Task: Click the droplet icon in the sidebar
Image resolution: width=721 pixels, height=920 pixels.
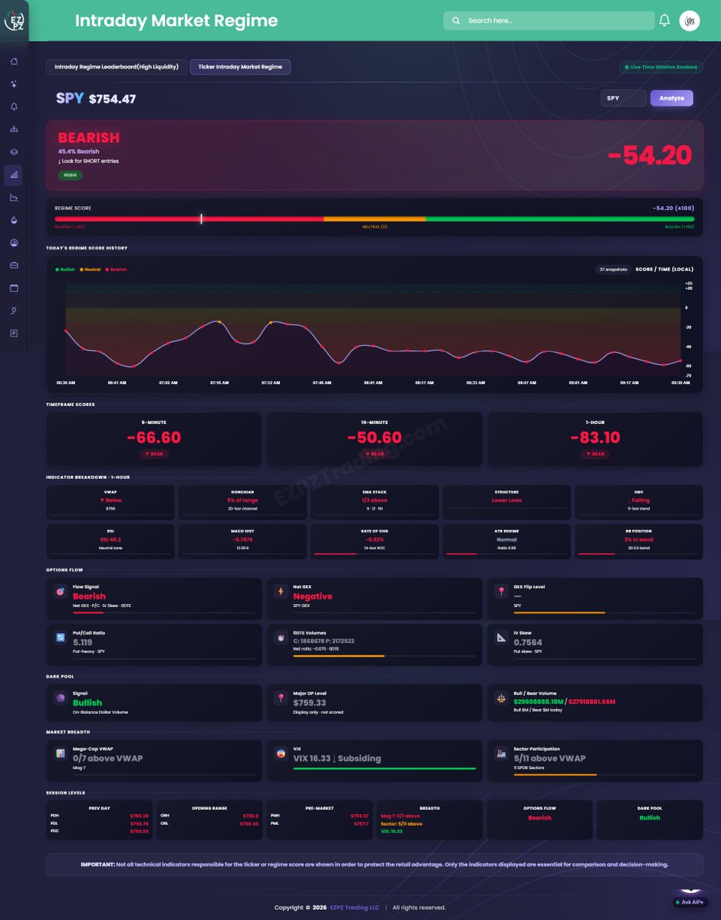Action: pos(14,220)
